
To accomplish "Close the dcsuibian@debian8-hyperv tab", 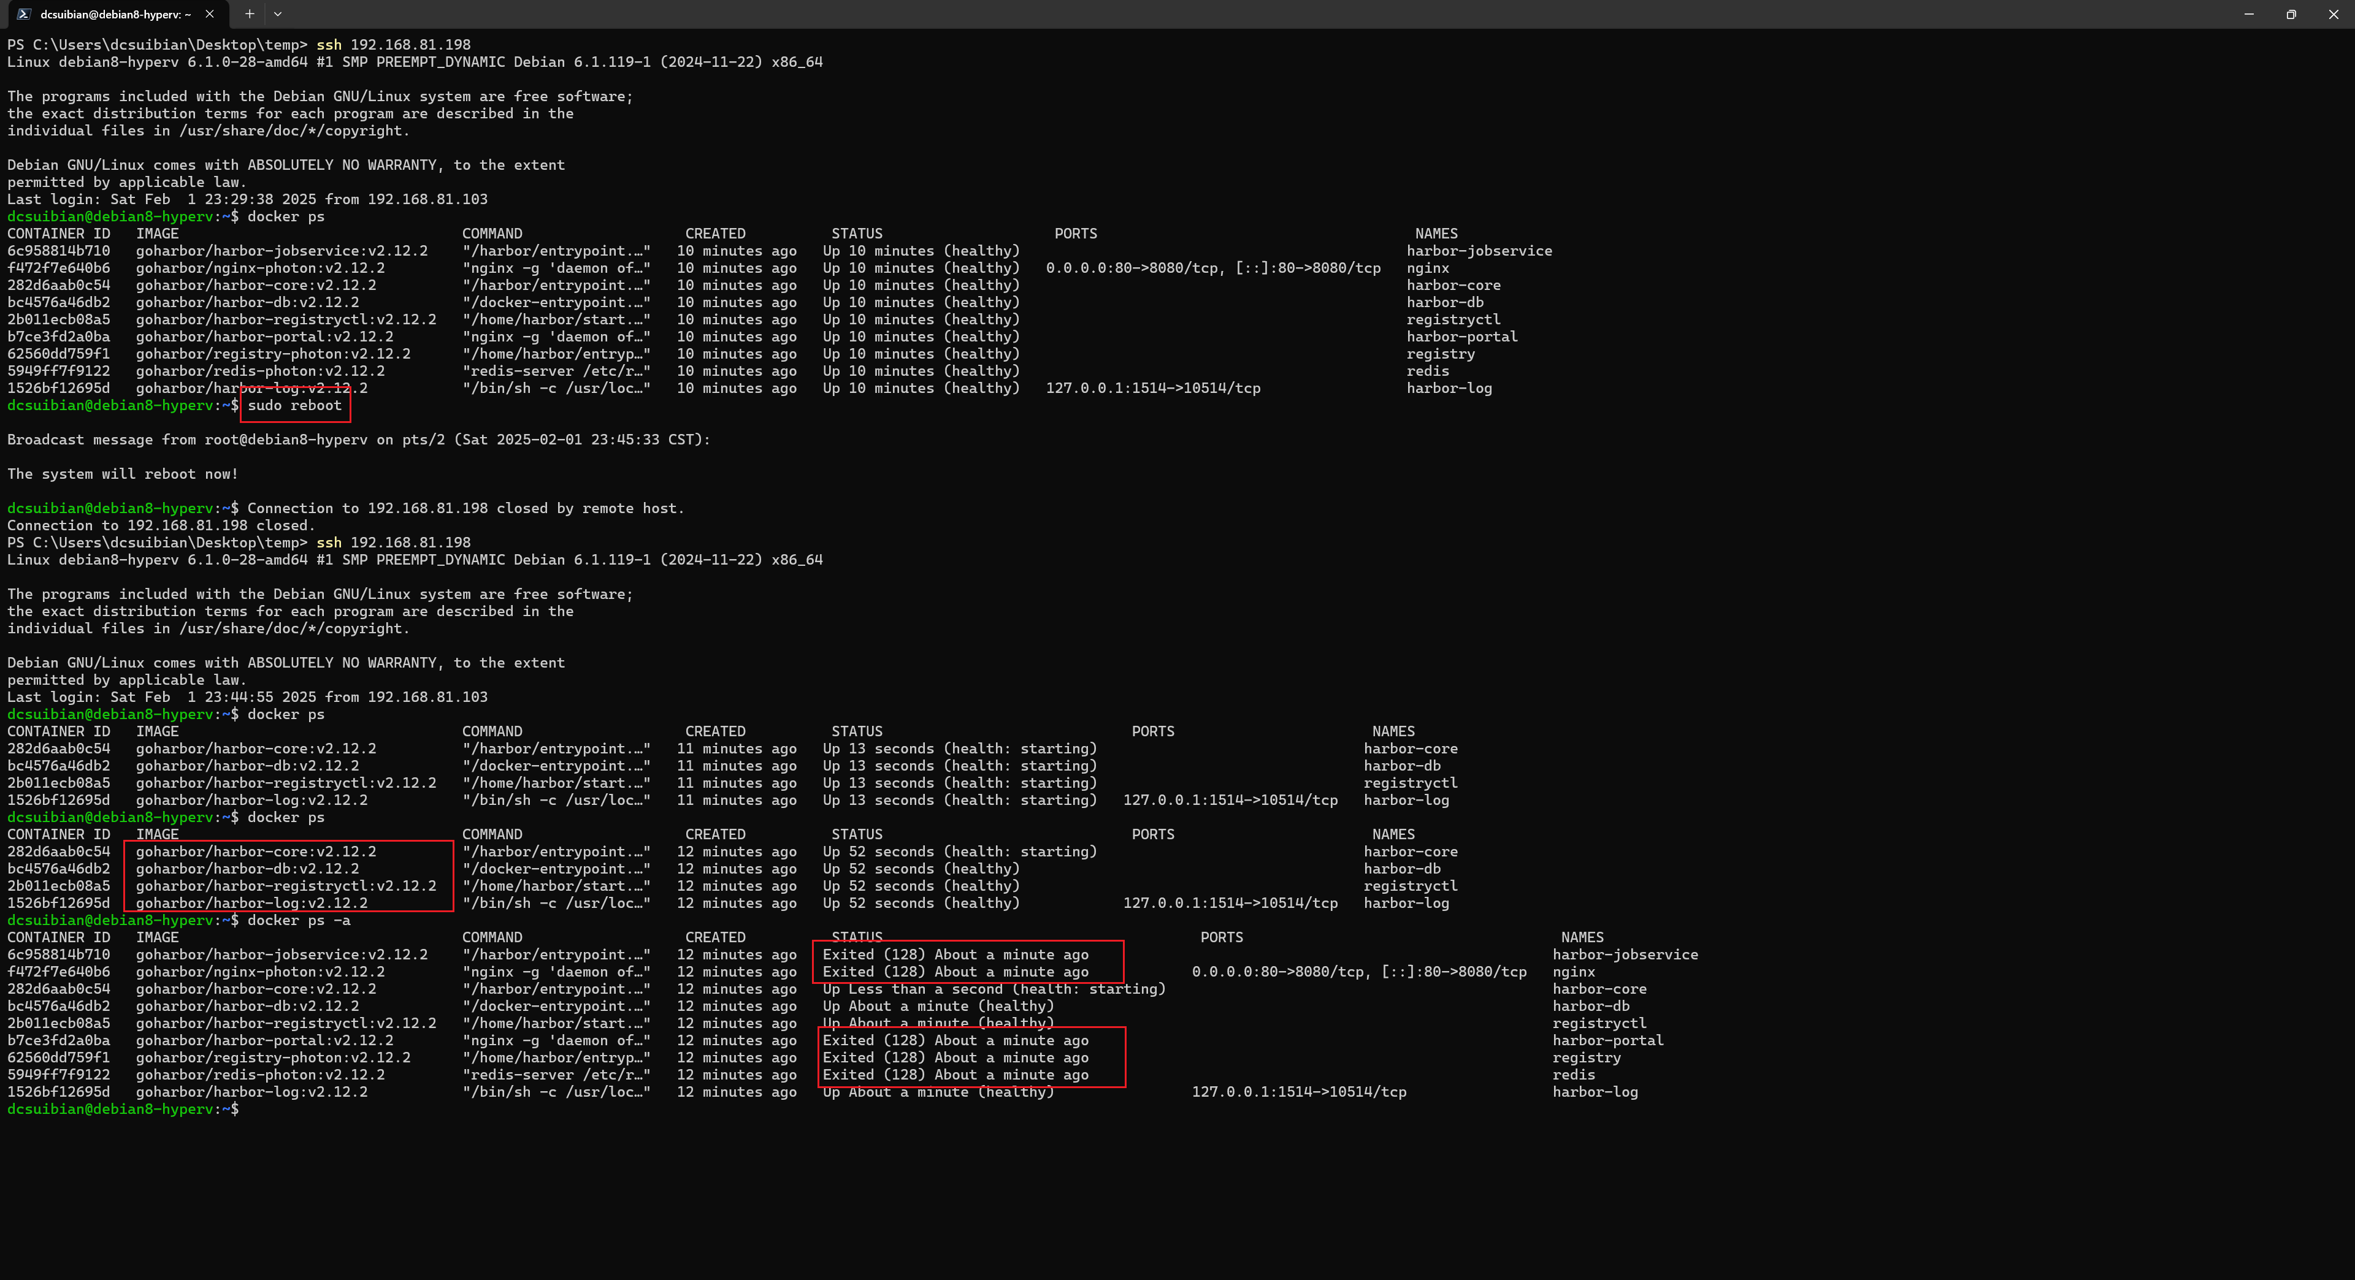I will pyautogui.click(x=209, y=13).
